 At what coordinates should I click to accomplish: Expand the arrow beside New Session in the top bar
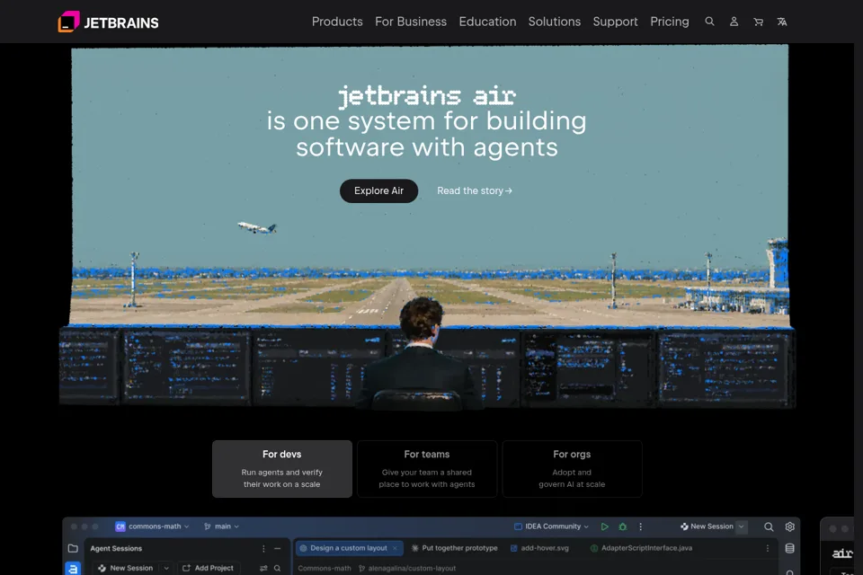click(x=742, y=526)
